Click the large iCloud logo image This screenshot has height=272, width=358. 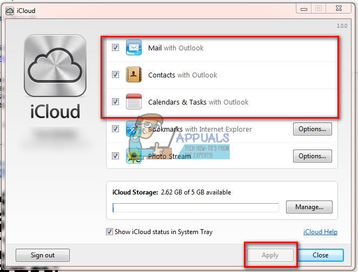click(x=55, y=66)
